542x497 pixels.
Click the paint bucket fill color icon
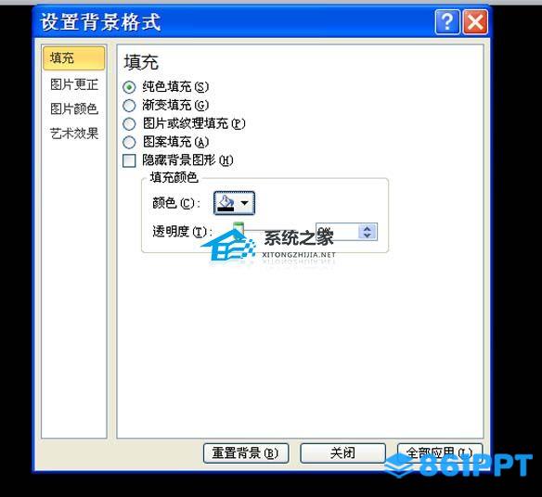(x=226, y=203)
